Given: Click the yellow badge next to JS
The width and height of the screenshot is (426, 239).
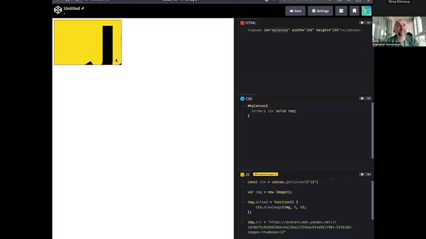Looking at the screenshot, I should (x=266, y=174).
